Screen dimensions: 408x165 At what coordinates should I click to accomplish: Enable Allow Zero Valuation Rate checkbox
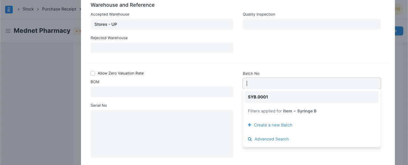93,73
